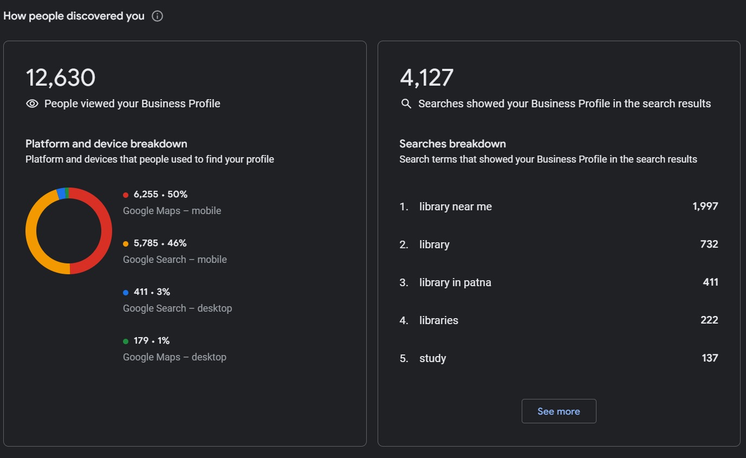Select the 'library near me' search term
The width and height of the screenshot is (746, 458).
point(455,207)
